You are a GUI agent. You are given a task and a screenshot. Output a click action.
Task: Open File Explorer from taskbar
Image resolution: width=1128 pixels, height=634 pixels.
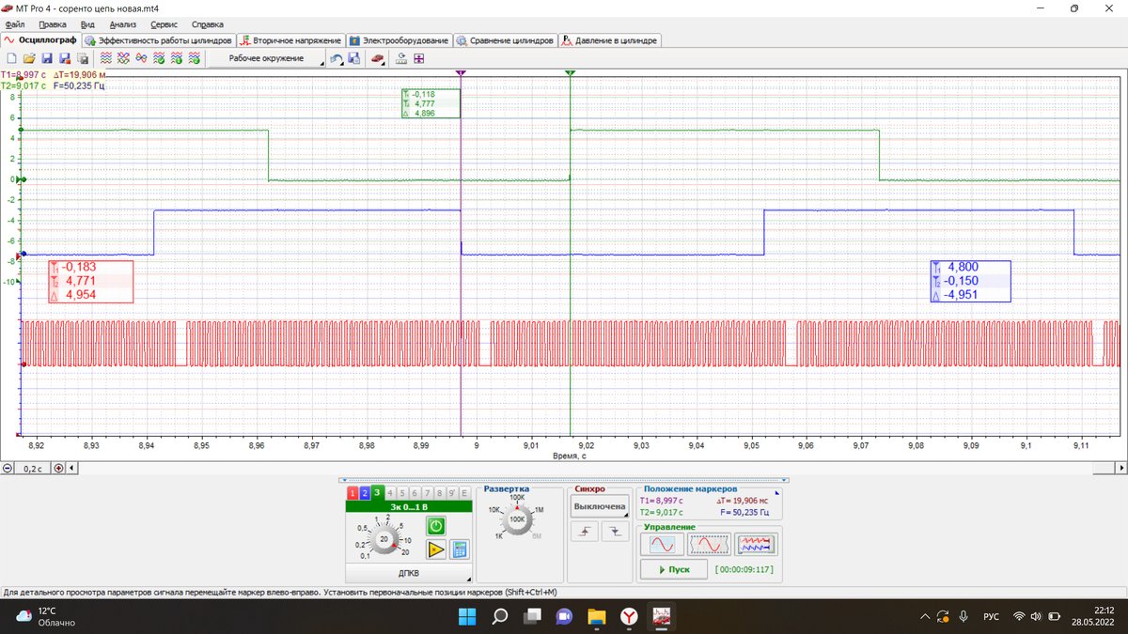pos(597,616)
